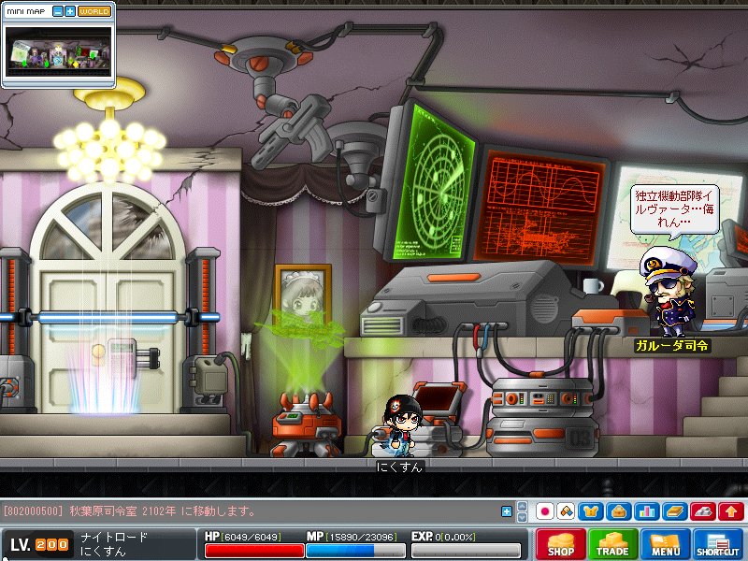The height and width of the screenshot is (561, 748).
Task: Expand the mini map with the plus button
Action: [70, 11]
